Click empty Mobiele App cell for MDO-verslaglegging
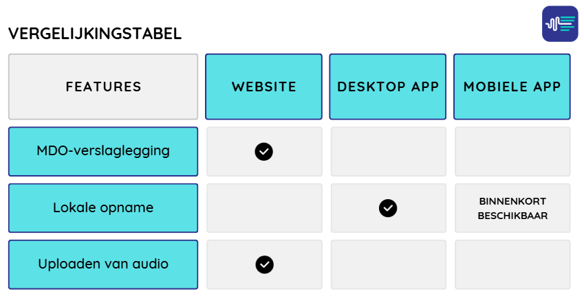 pos(512,152)
